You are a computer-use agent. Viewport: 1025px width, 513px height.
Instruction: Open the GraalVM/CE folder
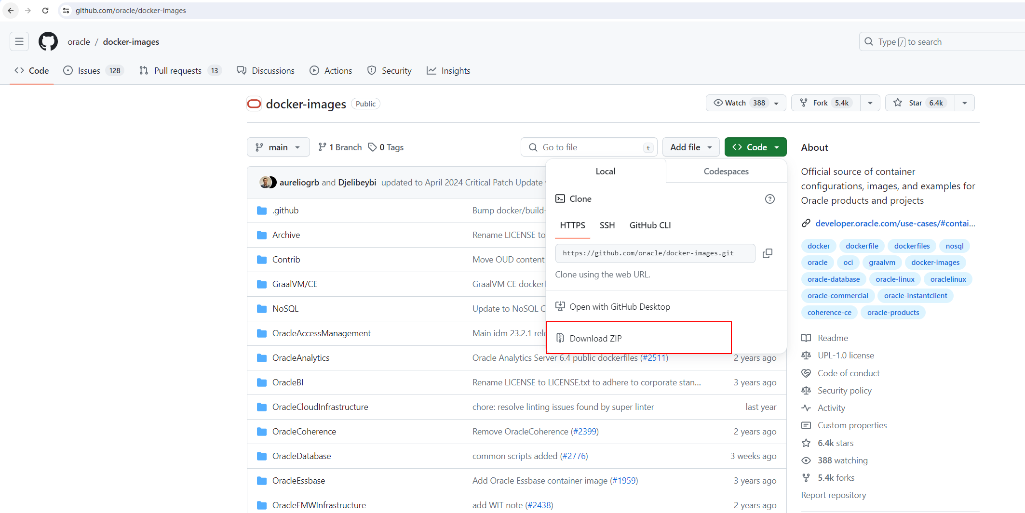pos(295,284)
